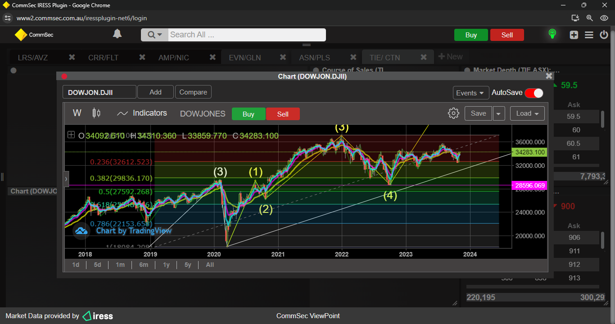This screenshot has width=615, height=324.
Task: Open the candlestick chart style icon
Action: tap(96, 113)
